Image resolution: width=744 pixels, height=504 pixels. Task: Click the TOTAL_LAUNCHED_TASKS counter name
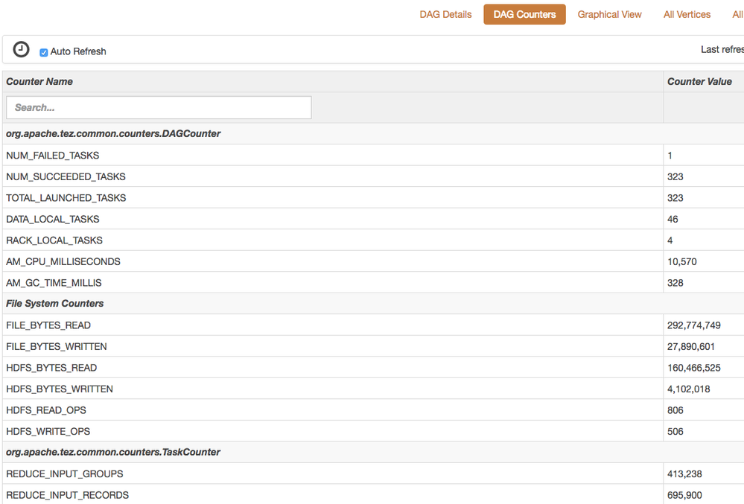click(66, 198)
